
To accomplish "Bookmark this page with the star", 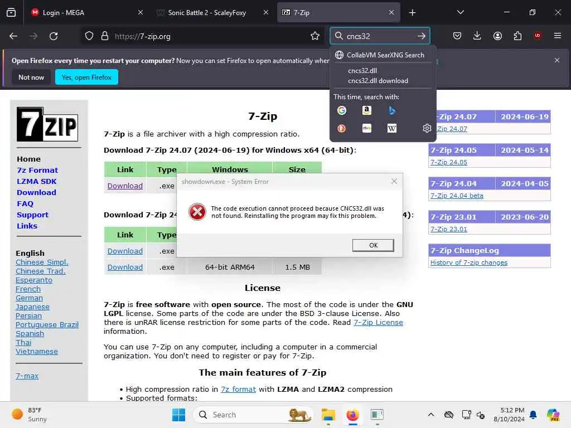I will click(315, 36).
